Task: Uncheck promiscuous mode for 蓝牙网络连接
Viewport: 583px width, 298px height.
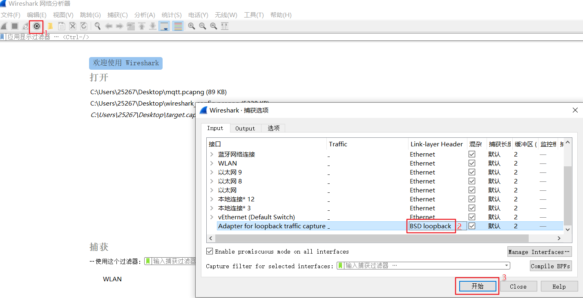Action: click(x=472, y=154)
